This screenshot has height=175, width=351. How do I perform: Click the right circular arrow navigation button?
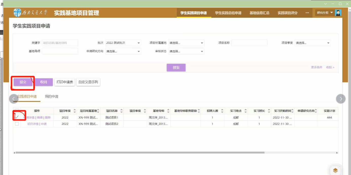(x=341, y=99)
